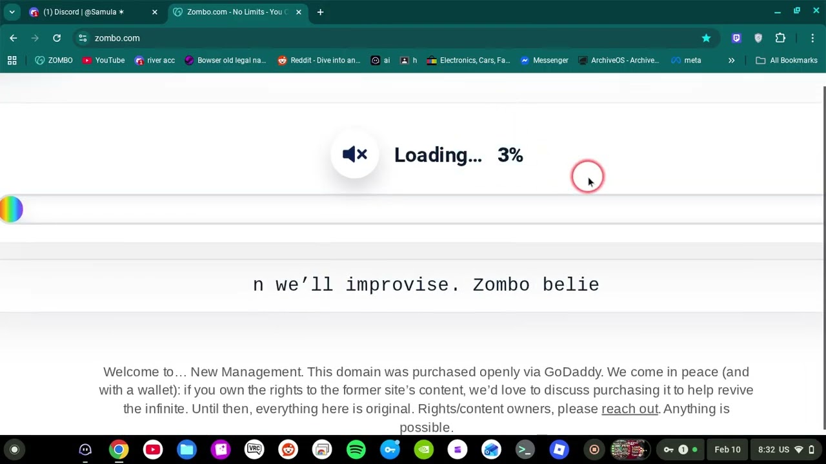Click the rainbow progress bar handle
This screenshot has height=464, width=826.
(11, 209)
